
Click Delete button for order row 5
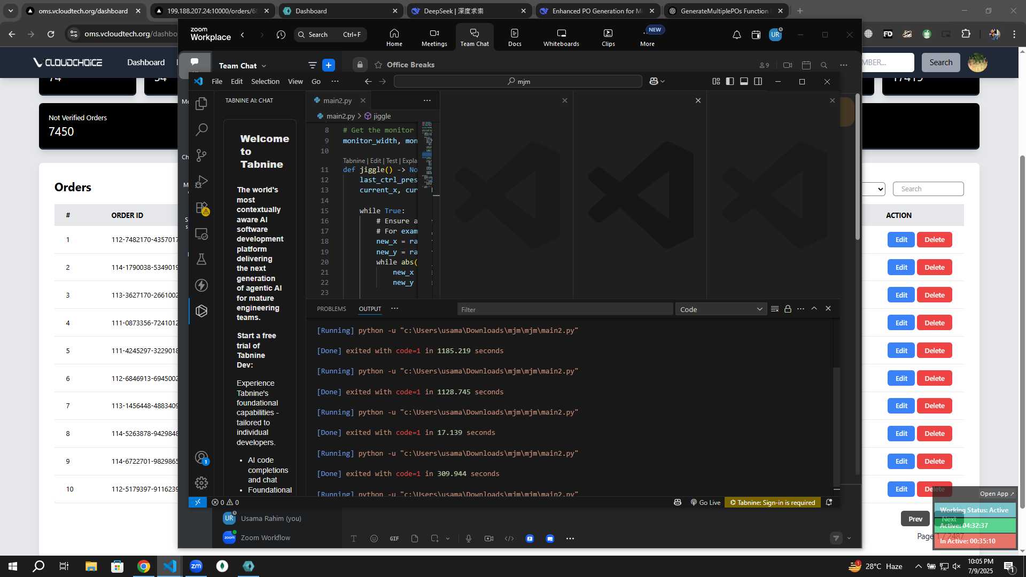coord(935,350)
